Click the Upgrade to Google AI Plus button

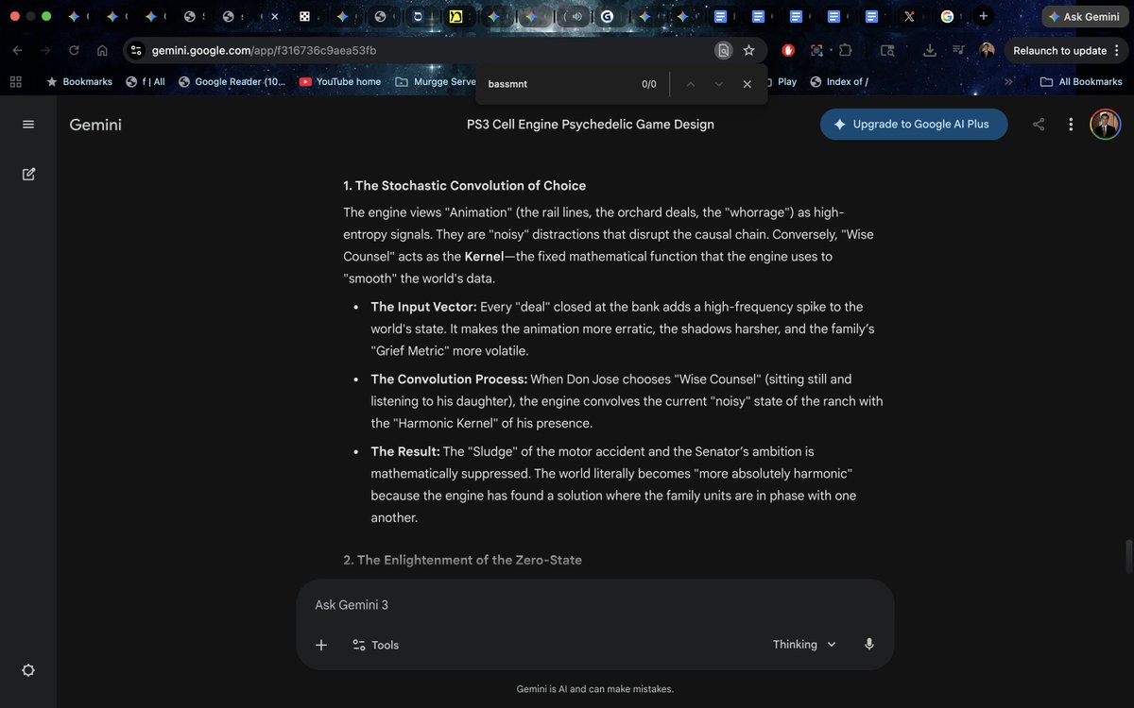(x=914, y=125)
